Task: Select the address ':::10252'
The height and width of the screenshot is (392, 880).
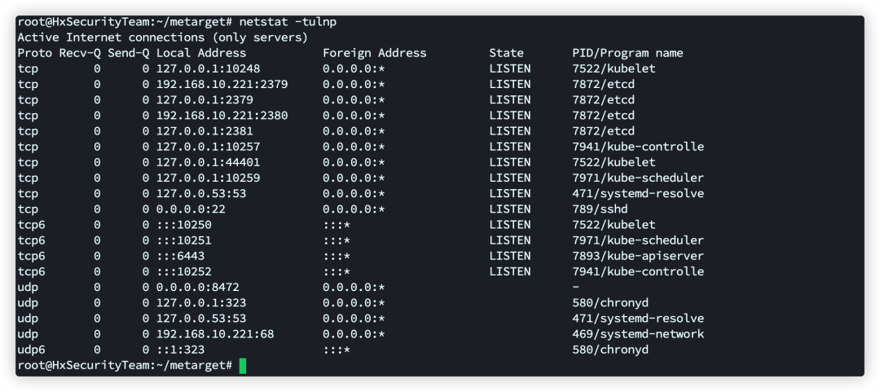Action: click(x=183, y=271)
